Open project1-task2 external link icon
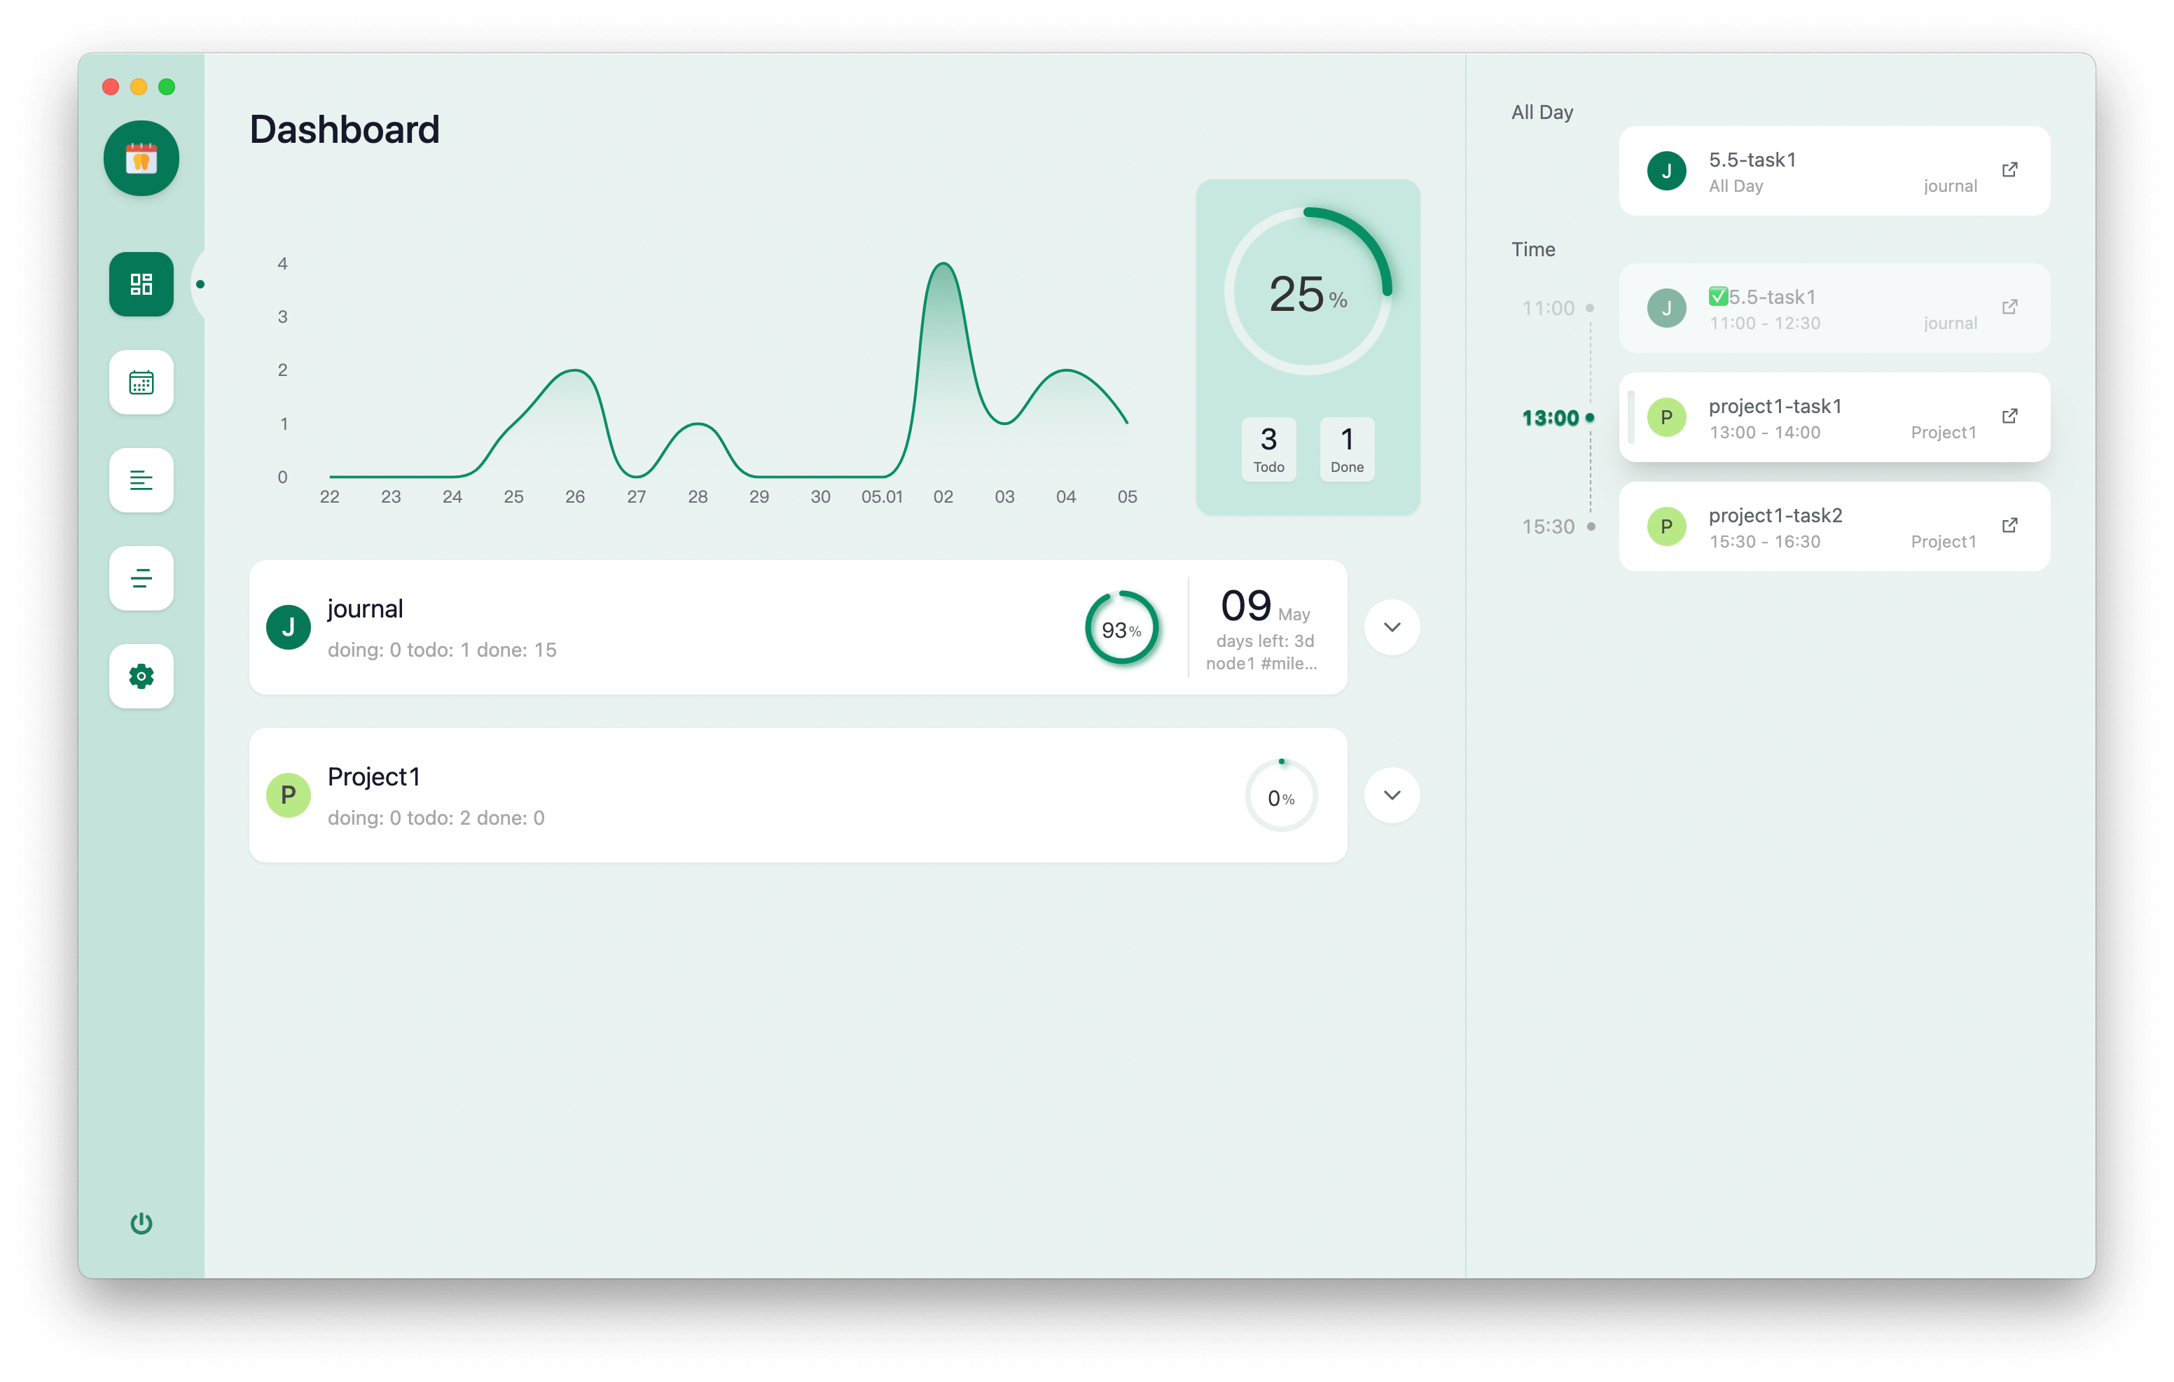Image resolution: width=2174 pixels, height=1382 pixels. [2009, 525]
